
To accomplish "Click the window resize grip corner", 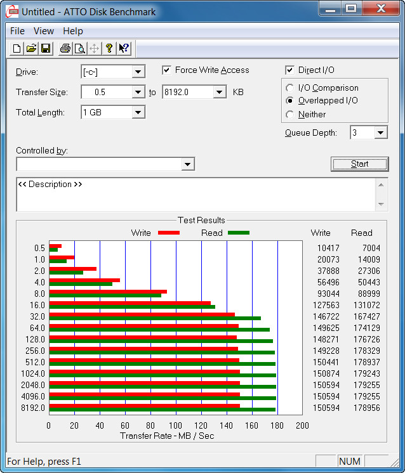I will [x=394, y=462].
